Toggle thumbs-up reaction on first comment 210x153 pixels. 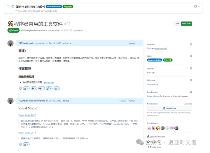[x=26, y=88]
